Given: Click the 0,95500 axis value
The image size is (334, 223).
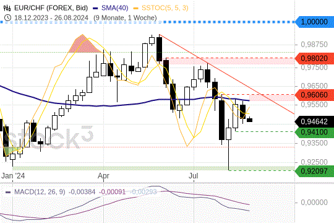Looking at the screenshot, I should click(314, 105).
